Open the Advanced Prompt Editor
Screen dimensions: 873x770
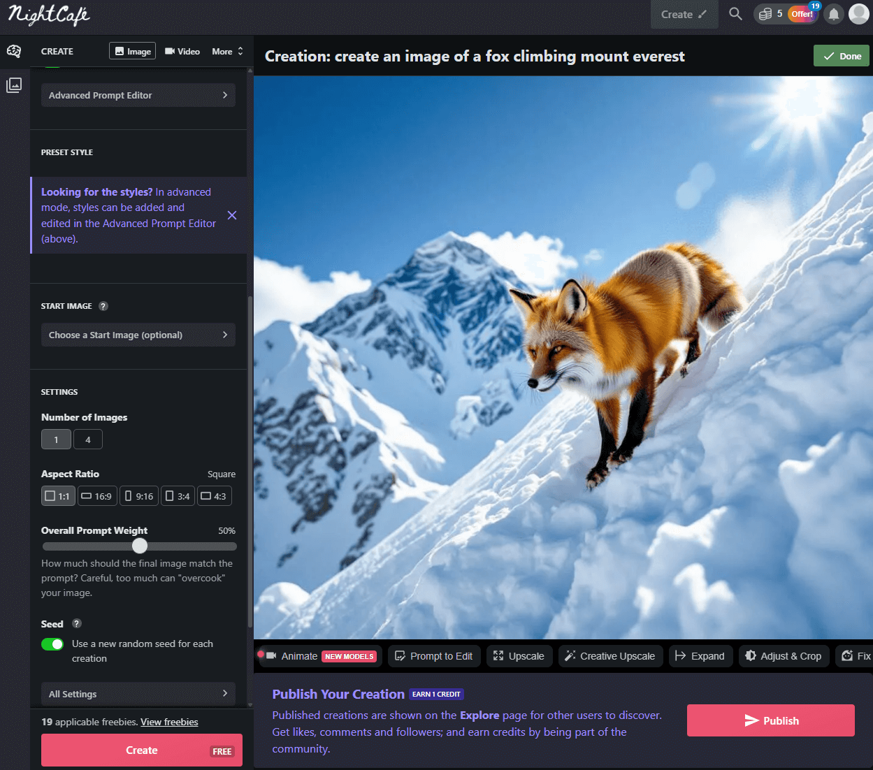click(138, 94)
